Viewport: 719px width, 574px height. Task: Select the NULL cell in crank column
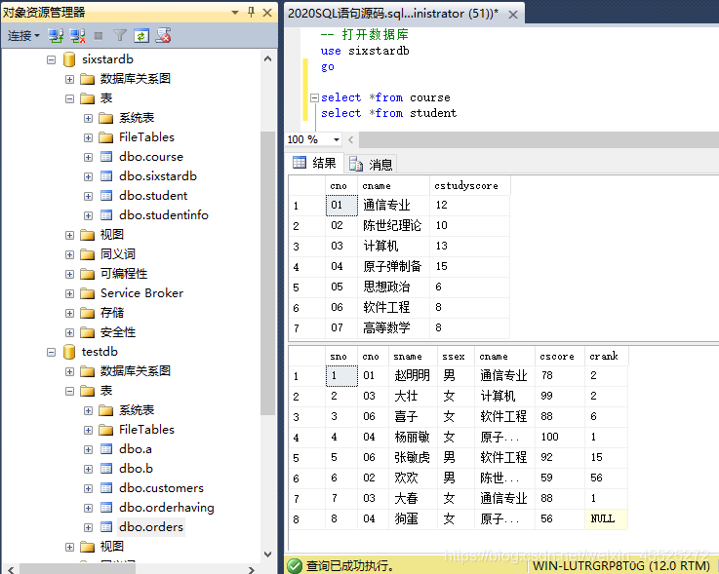[x=606, y=519]
